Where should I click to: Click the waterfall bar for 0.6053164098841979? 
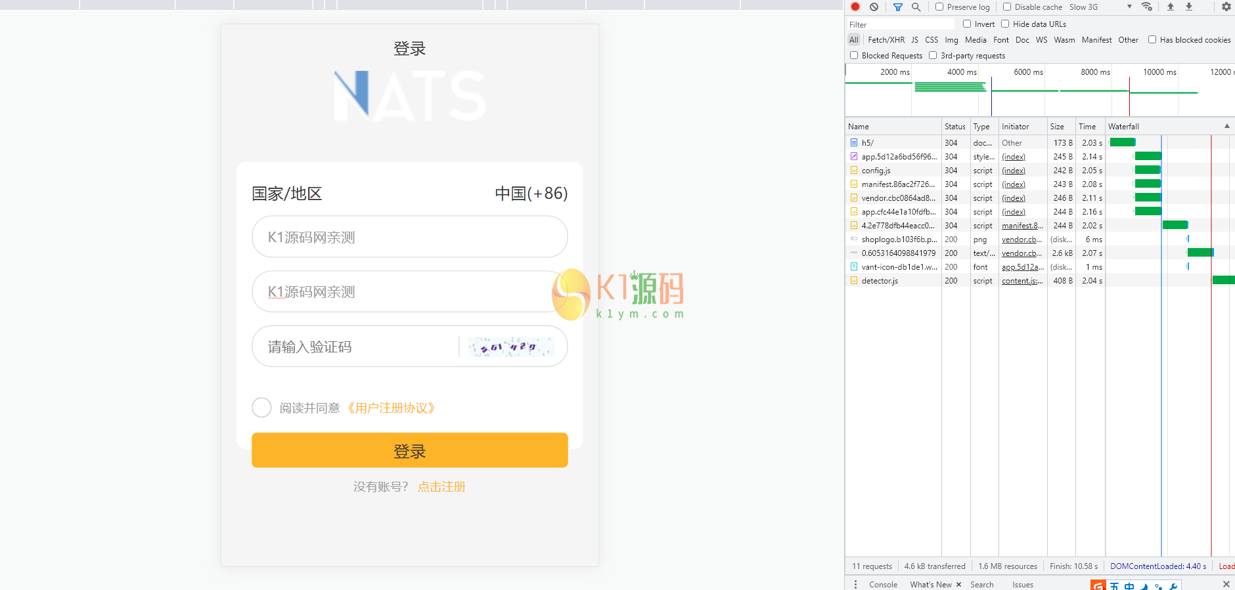1200,253
